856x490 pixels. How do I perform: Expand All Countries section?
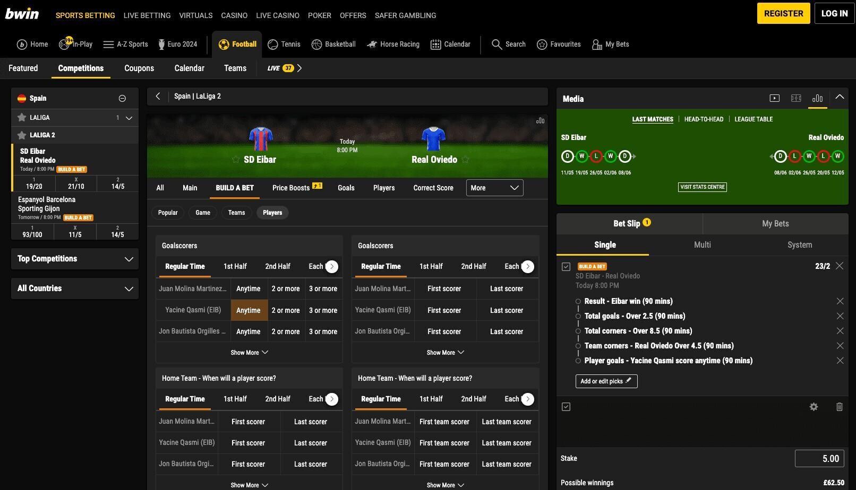pyautogui.click(x=75, y=288)
